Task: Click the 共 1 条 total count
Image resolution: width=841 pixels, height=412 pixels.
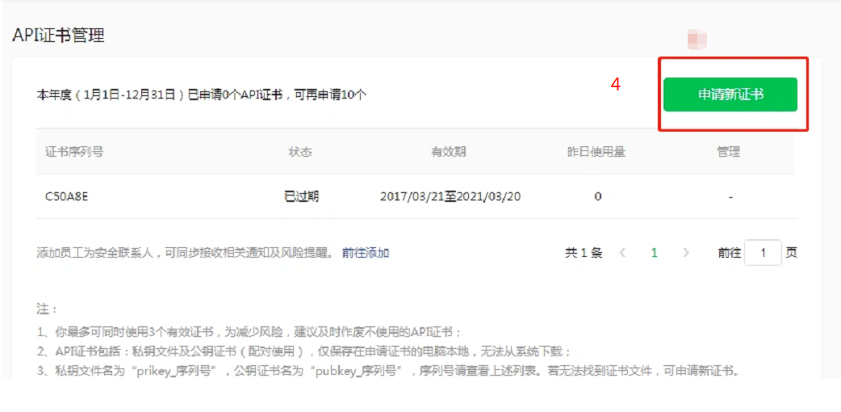Action: [584, 253]
